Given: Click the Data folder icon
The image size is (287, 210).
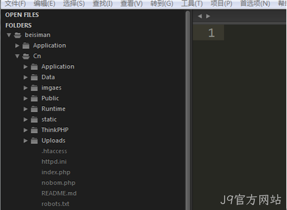Looking at the screenshot, I should click(34, 77).
